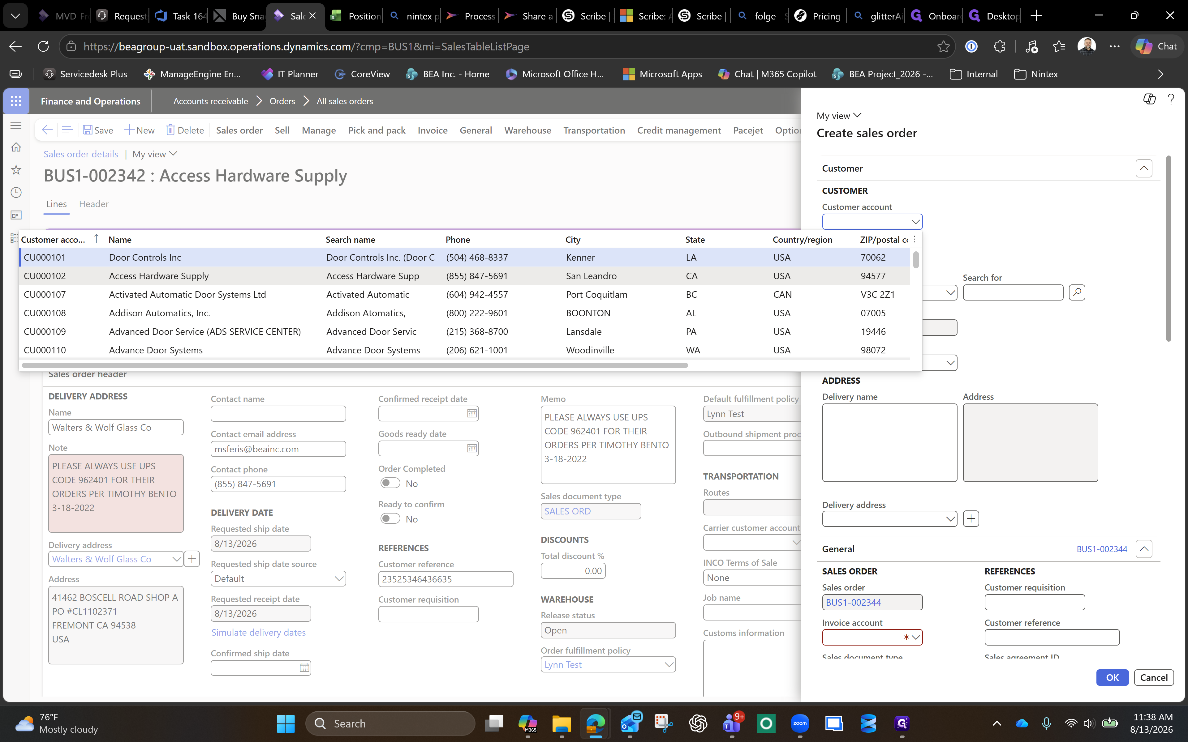Click the browser refresh icon
The height and width of the screenshot is (742, 1188).
(x=43, y=47)
